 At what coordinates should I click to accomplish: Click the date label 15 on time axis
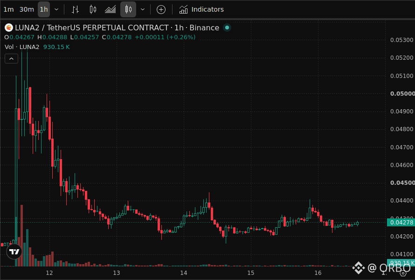coord(251,273)
